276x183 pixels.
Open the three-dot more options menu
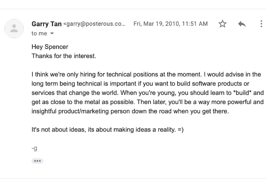261,24
